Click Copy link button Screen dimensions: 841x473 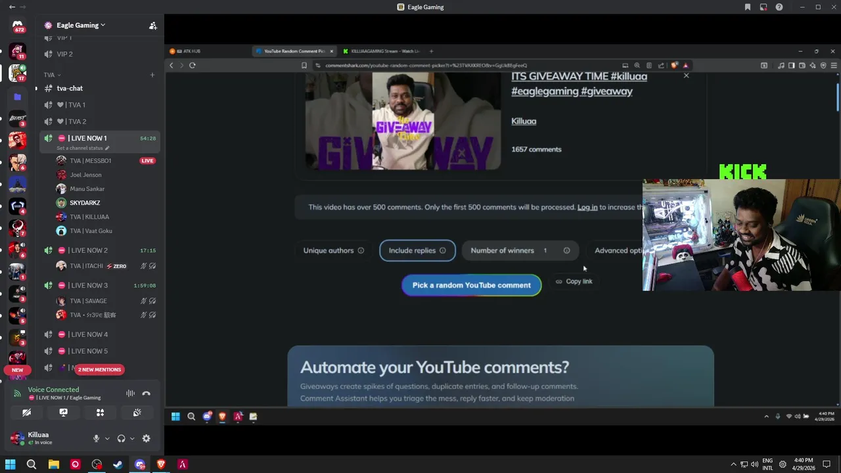click(x=574, y=281)
